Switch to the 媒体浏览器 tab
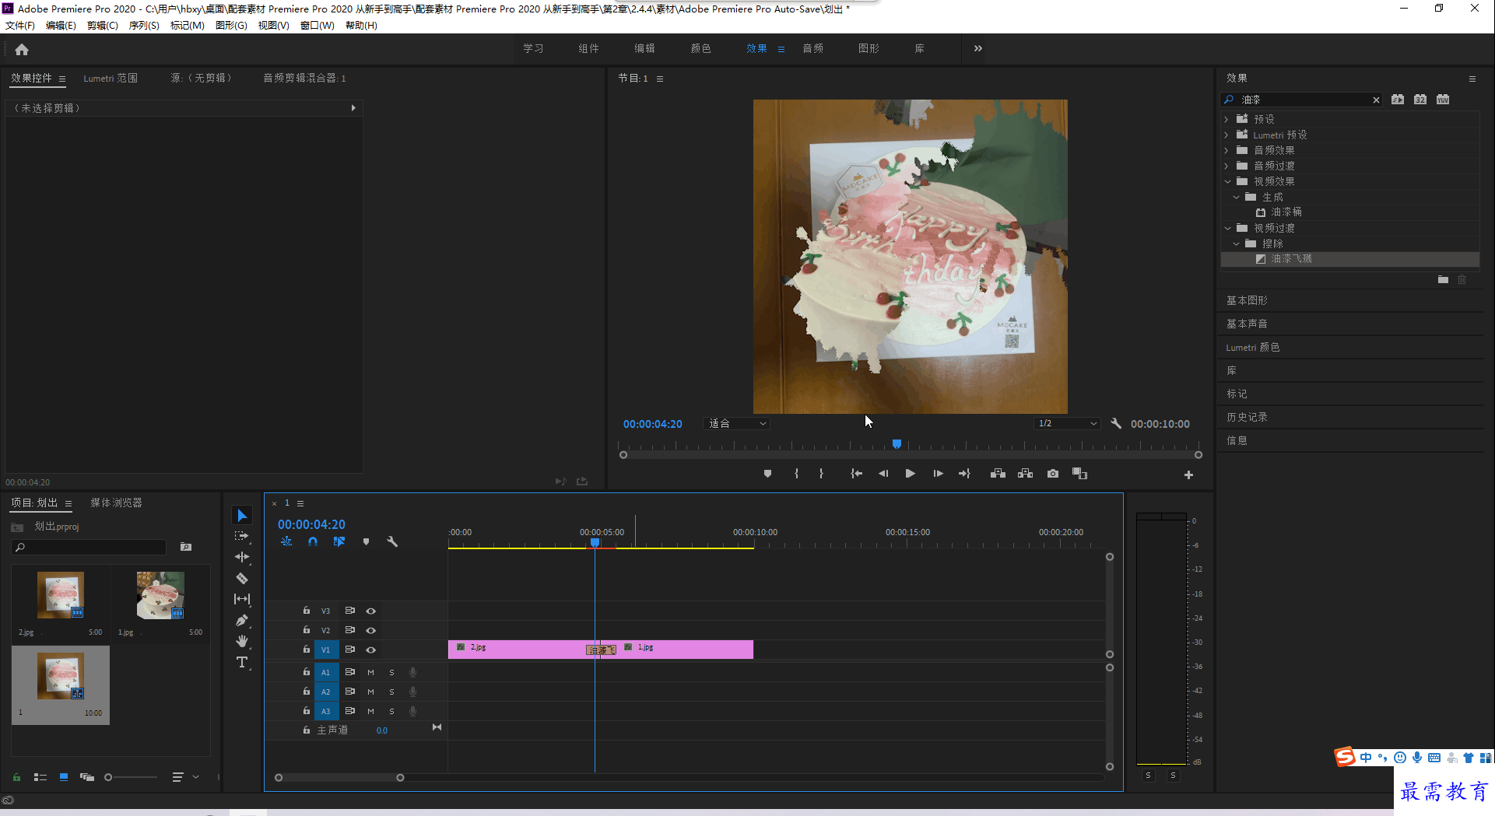 coord(116,503)
